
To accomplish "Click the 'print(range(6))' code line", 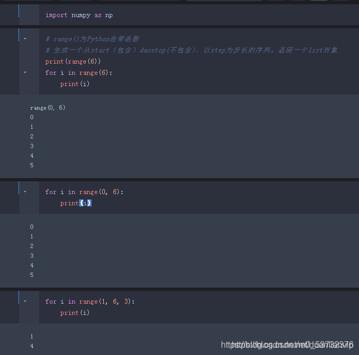I will coord(73,61).
